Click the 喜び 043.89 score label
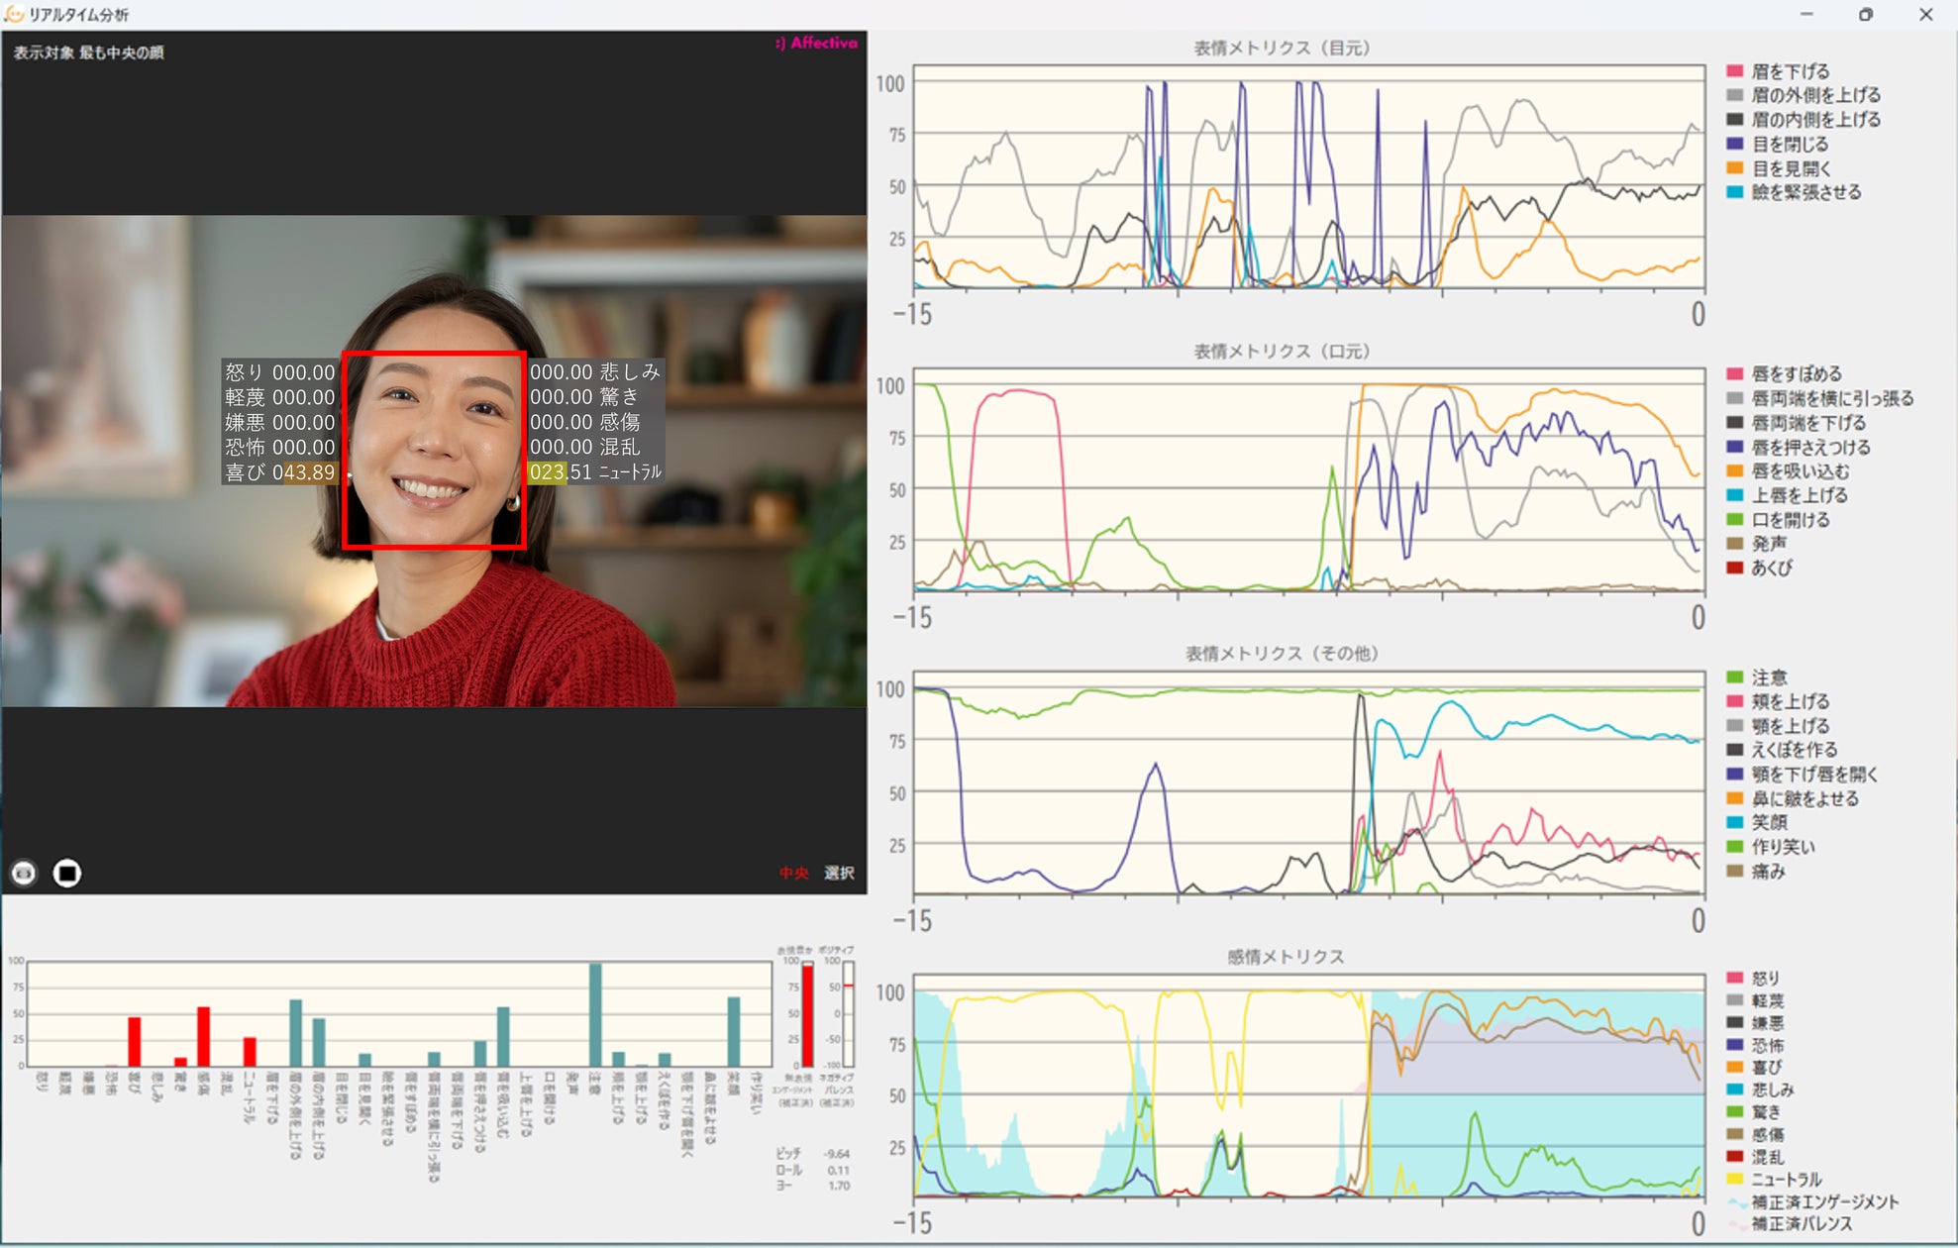 (280, 472)
